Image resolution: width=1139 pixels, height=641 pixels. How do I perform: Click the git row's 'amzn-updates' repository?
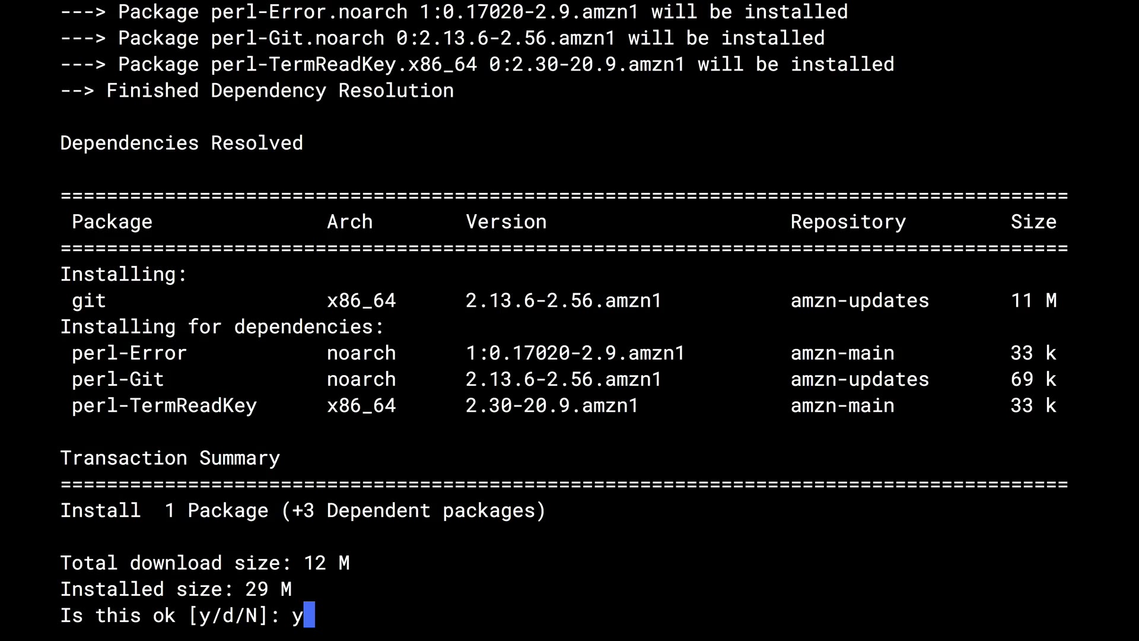click(860, 301)
